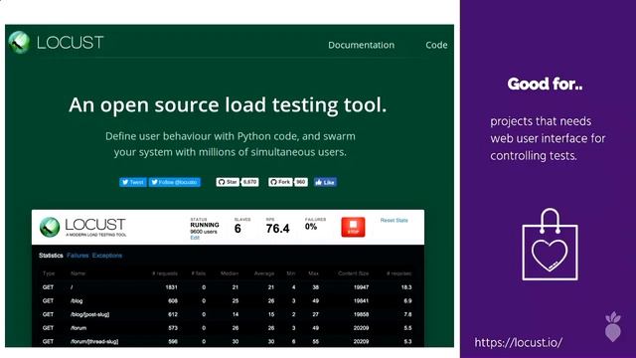Click the Content Size column header
The width and height of the screenshot is (636, 358).
354,273
